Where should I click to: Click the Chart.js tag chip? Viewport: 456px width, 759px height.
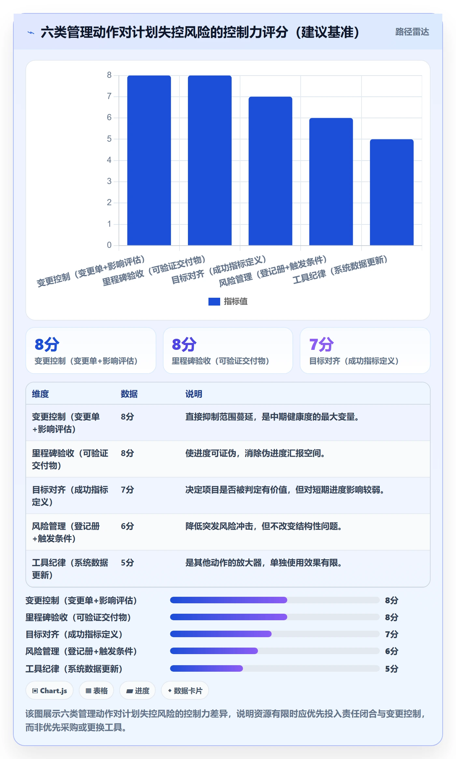tap(50, 691)
